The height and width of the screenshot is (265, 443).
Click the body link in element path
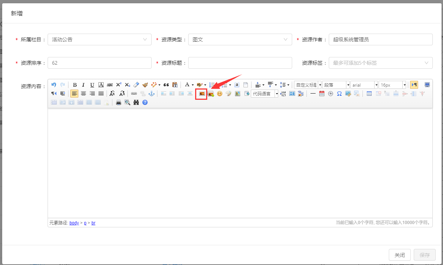click(74, 223)
